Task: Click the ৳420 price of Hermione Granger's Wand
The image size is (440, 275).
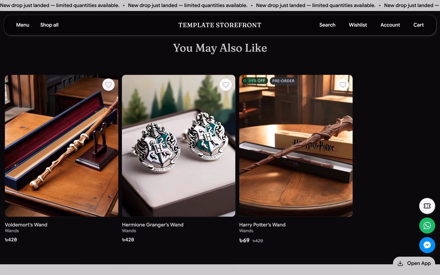Action: 128,240
